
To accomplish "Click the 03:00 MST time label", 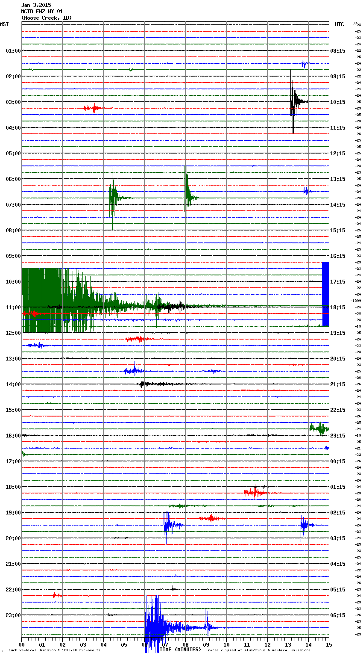I will (x=13, y=102).
